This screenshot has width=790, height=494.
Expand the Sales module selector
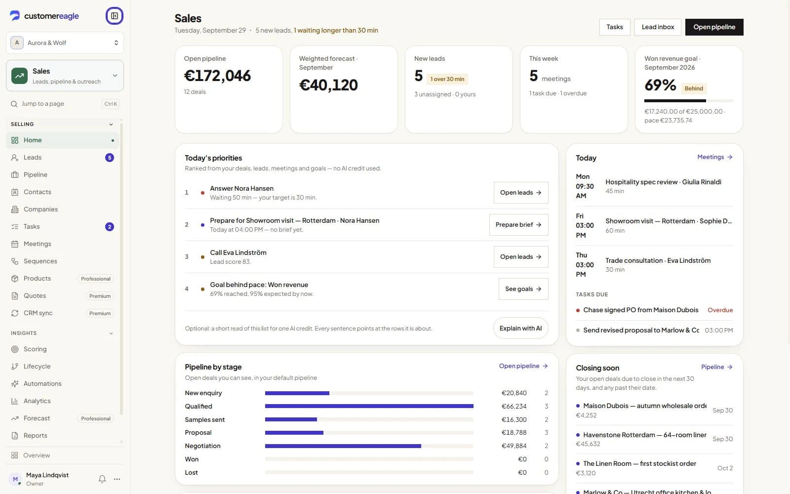tap(65, 76)
